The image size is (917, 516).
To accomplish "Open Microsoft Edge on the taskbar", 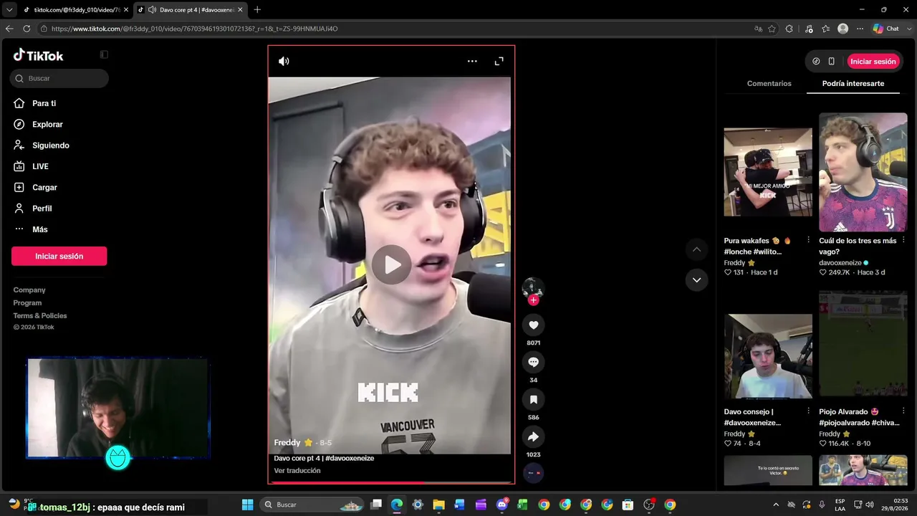I will click(397, 505).
